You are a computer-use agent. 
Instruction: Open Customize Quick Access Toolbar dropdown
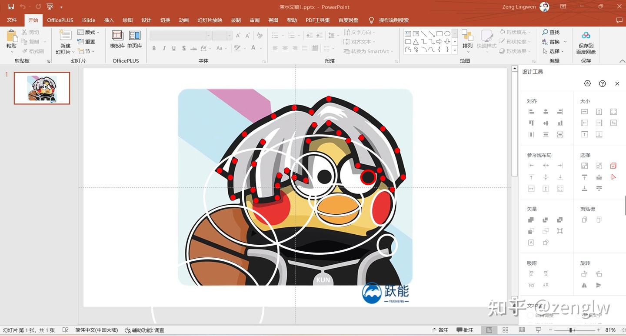(61, 7)
